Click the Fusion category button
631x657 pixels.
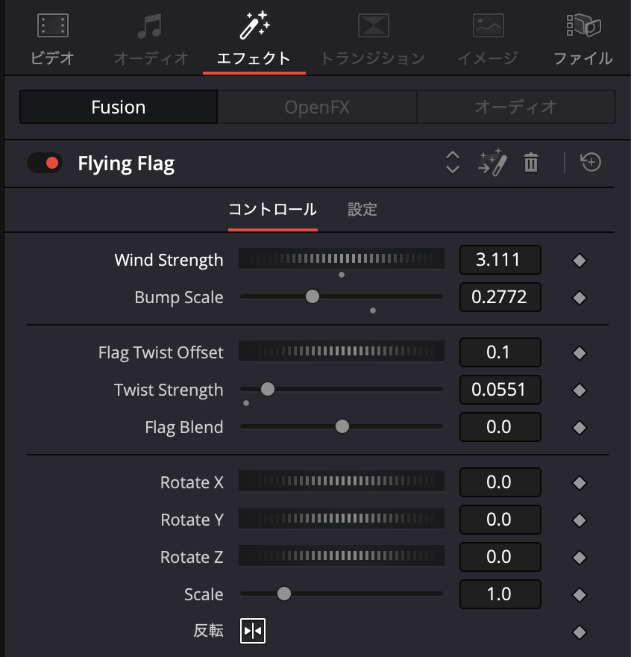[x=118, y=107]
